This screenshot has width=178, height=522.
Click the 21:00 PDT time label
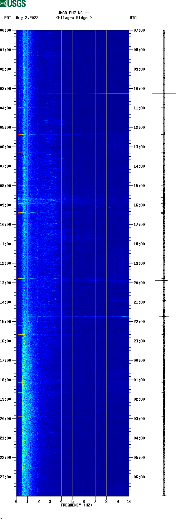pyautogui.click(x=6, y=438)
